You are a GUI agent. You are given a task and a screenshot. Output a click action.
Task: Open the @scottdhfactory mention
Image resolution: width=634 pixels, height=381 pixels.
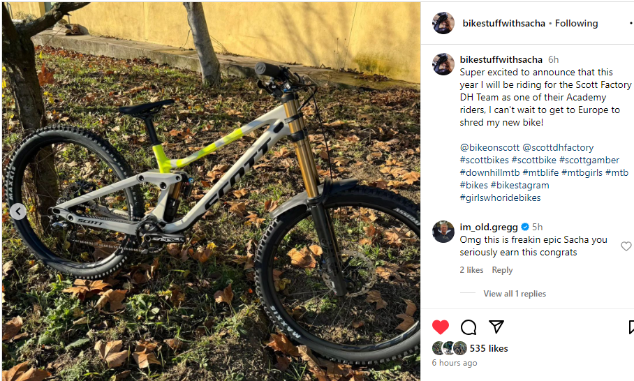tap(558, 147)
